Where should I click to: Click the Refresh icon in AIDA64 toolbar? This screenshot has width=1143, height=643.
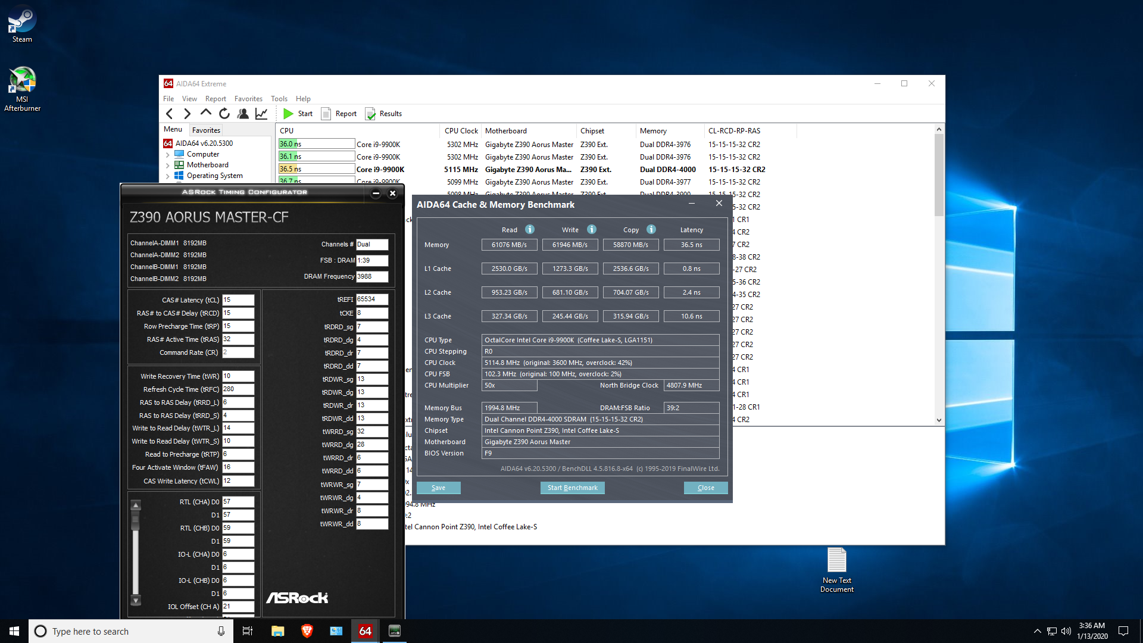(x=224, y=114)
